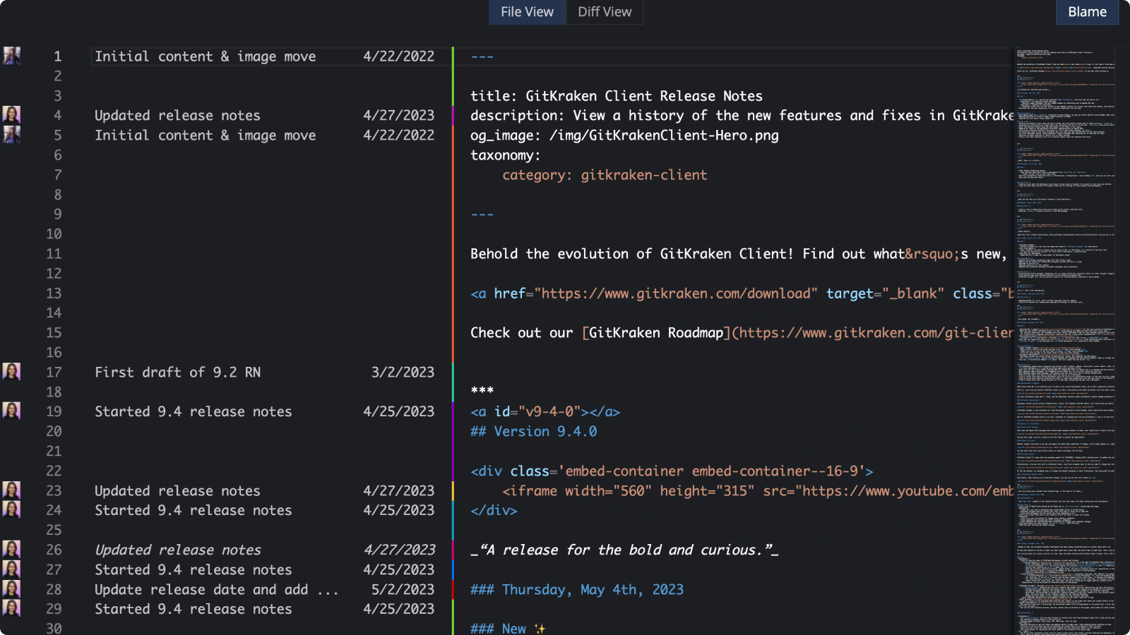Click the 'og_image: /img/GitKrakenClient-Hero.png' line
Viewport: 1130px width, 635px height.
click(625, 135)
